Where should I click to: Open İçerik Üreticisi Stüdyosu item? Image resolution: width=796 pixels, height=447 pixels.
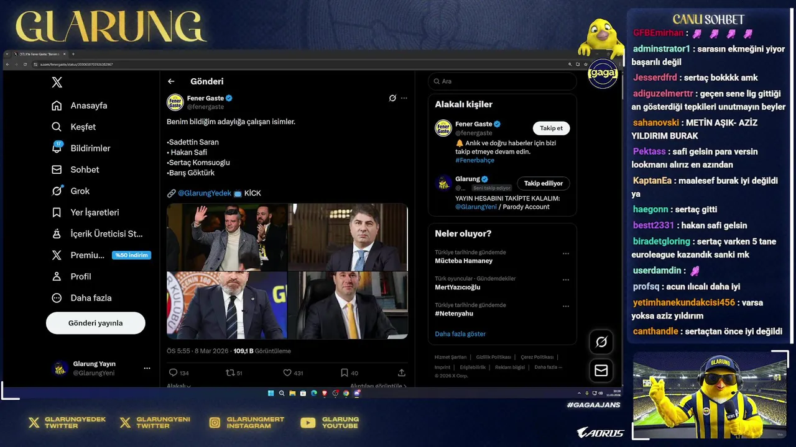pyautogui.click(x=97, y=234)
